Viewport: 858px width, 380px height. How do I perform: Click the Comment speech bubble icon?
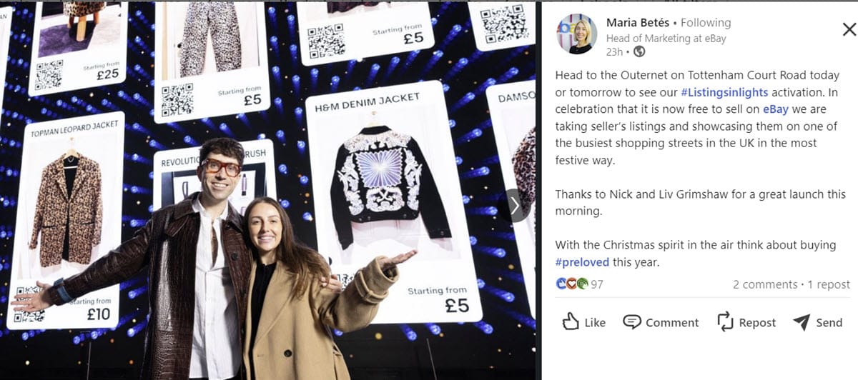tap(632, 322)
